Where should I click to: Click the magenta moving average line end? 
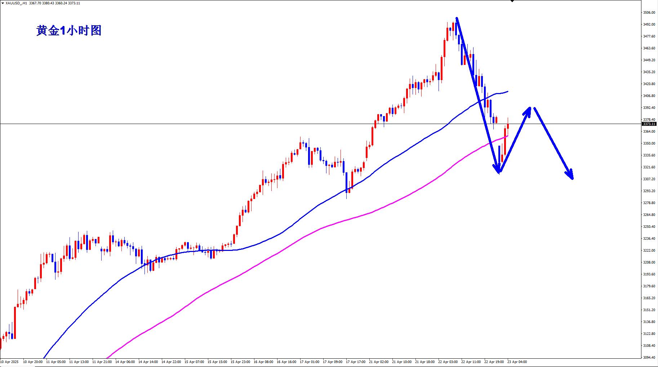[x=507, y=136]
